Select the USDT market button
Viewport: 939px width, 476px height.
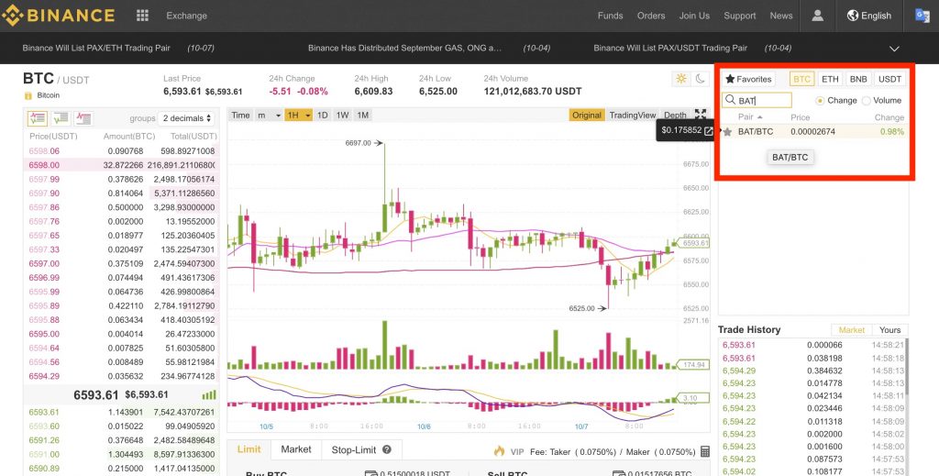click(x=889, y=80)
